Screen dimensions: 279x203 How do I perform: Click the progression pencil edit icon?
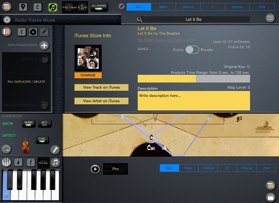click(x=44, y=32)
